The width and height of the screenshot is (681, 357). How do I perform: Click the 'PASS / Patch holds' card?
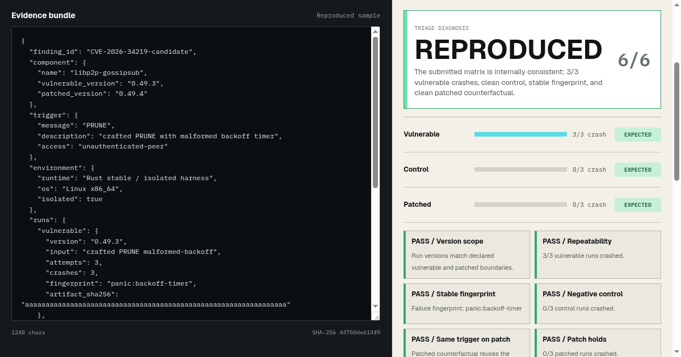598,343
